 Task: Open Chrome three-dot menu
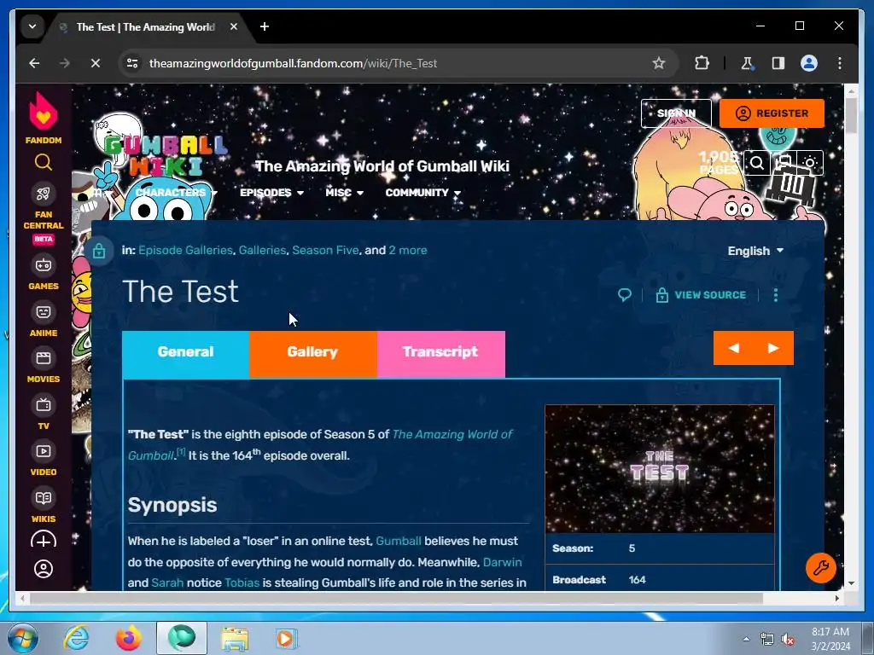click(x=840, y=63)
